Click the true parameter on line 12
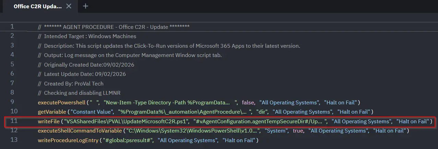438x149 pixels. pyautogui.click(x=298, y=131)
